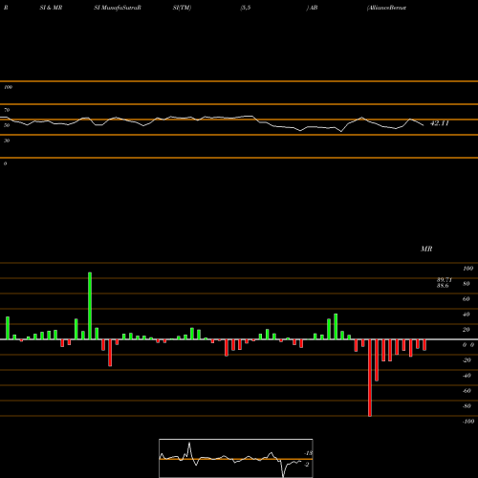The image size is (478, 478).
Task: Click the -18 label in mini chart
Action: point(309,453)
